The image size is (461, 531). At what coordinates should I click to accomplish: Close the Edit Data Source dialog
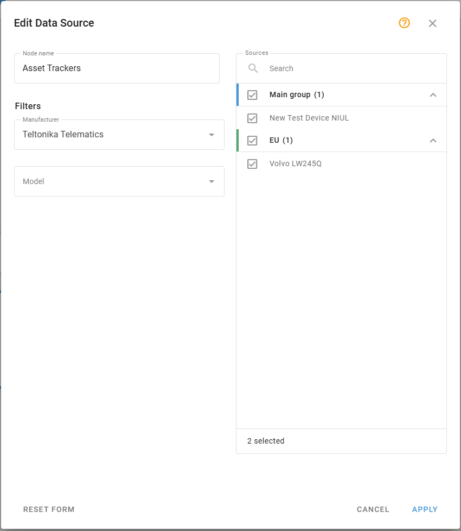point(432,23)
